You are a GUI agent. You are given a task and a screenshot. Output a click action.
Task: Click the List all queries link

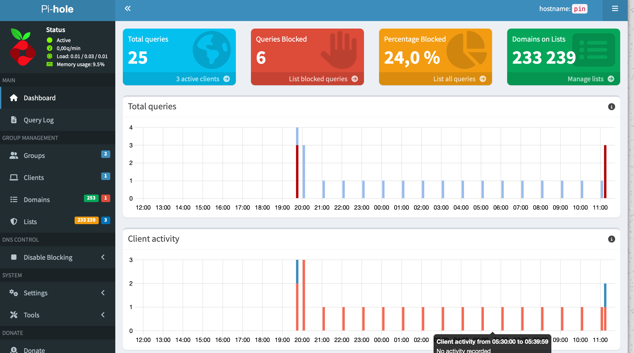tap(454, 79)
